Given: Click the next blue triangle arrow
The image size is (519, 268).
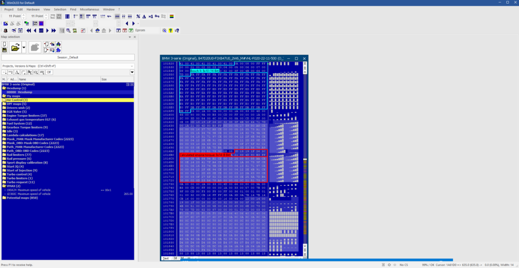Looking at the screenshot, I should (133, 23).
